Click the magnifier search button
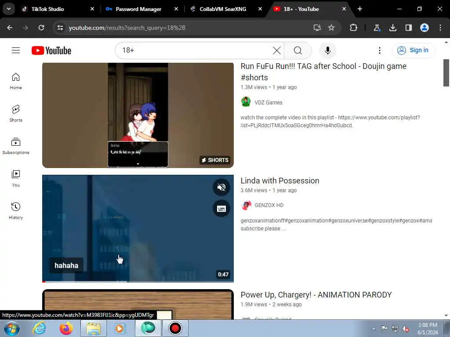 (298, 50)
